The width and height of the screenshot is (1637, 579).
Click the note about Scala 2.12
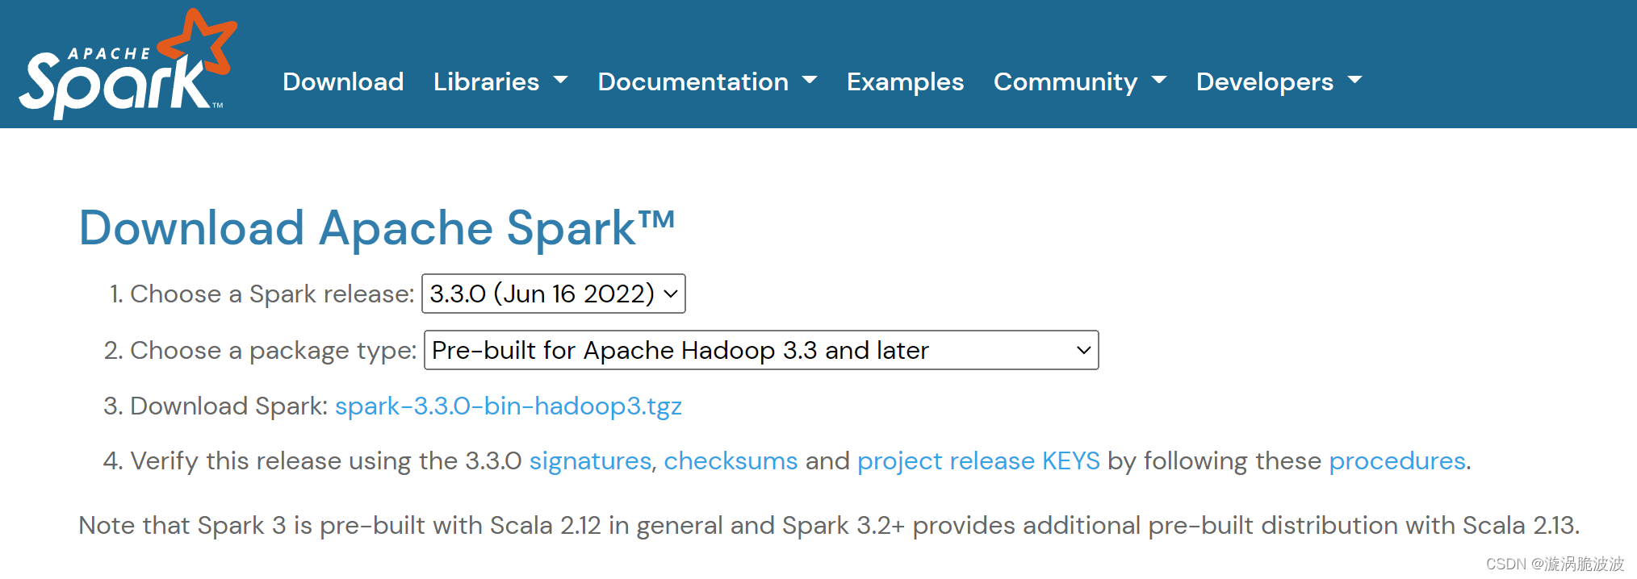(x=829, y=526)
